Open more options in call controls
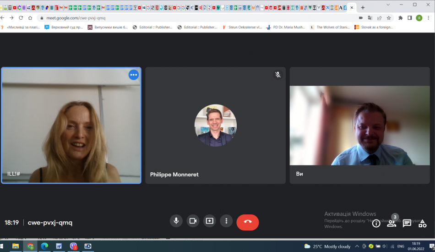 [x=226, y=221]
